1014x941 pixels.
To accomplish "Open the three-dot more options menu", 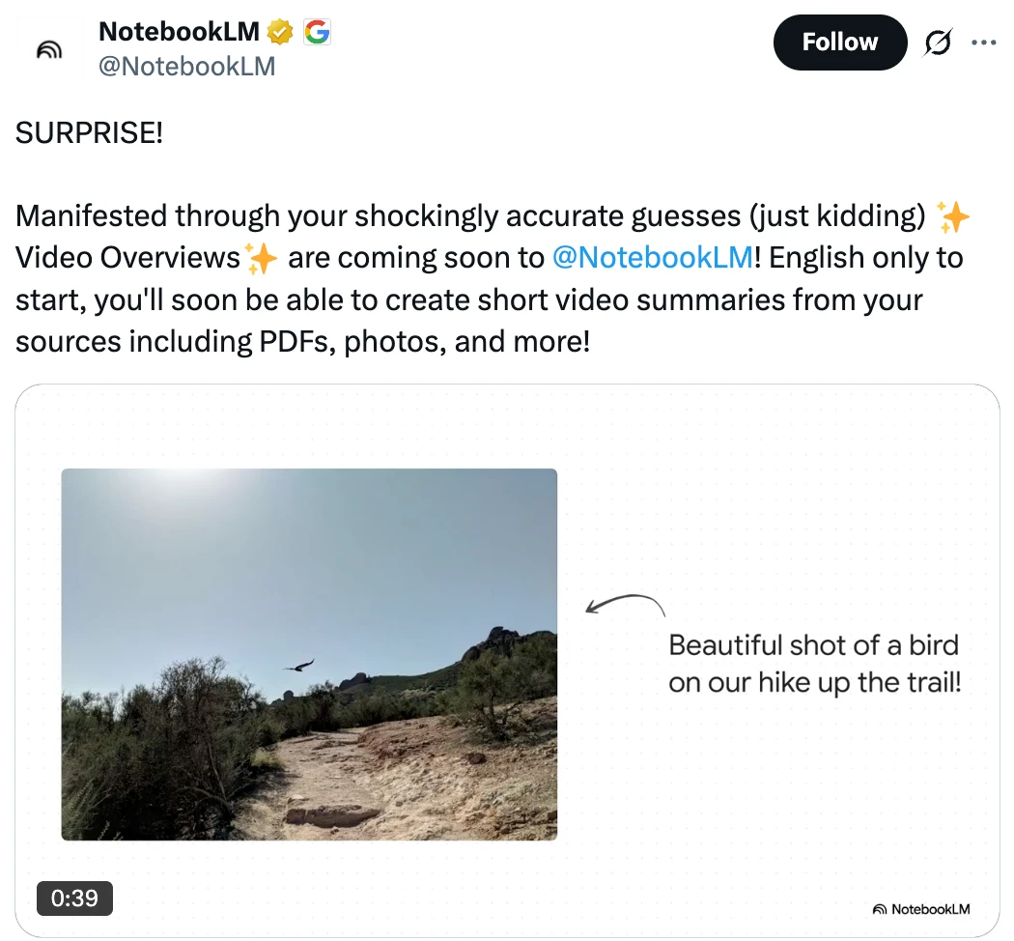I will click(984, 43).
